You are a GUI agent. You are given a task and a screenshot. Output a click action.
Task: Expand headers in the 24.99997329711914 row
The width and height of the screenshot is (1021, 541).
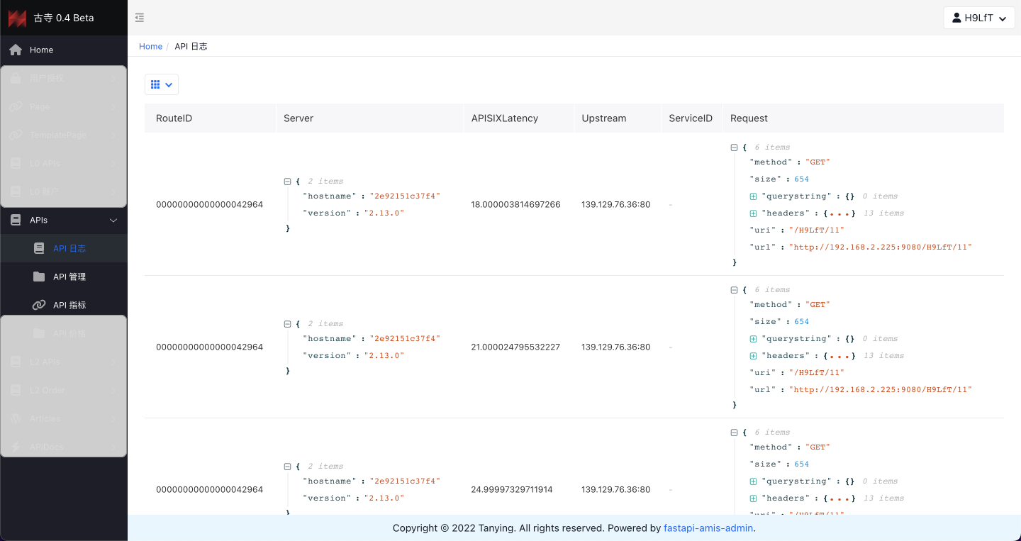(753, 498)
